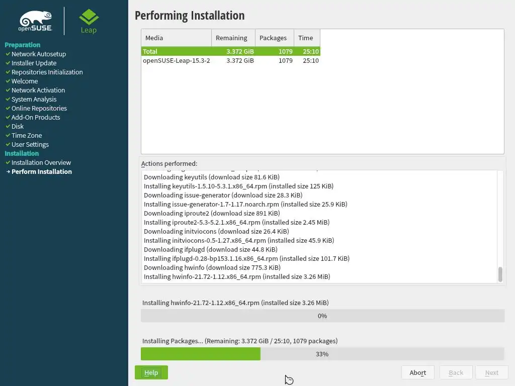Image resolution: width=515 pixels, height=386 pixels.
Task: Click the arrow beside Perform Installation
Action: pyautogui.click(x=8, y=172)
